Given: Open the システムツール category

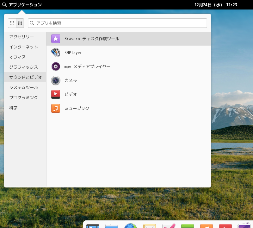Looking at the screenshot, I should pos(23,87).
